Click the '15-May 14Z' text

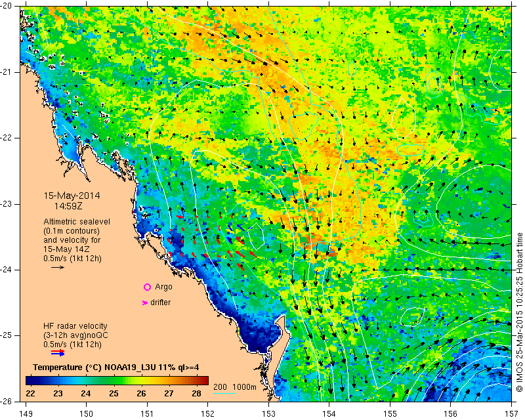(x=66, y=249)
